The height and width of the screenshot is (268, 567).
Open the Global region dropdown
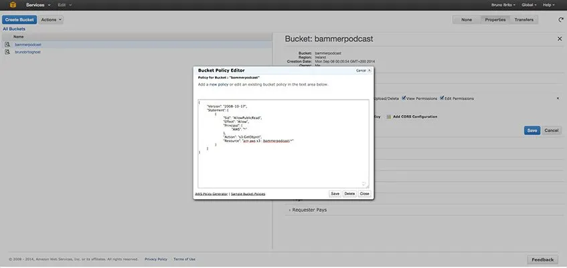pos(529,5)
